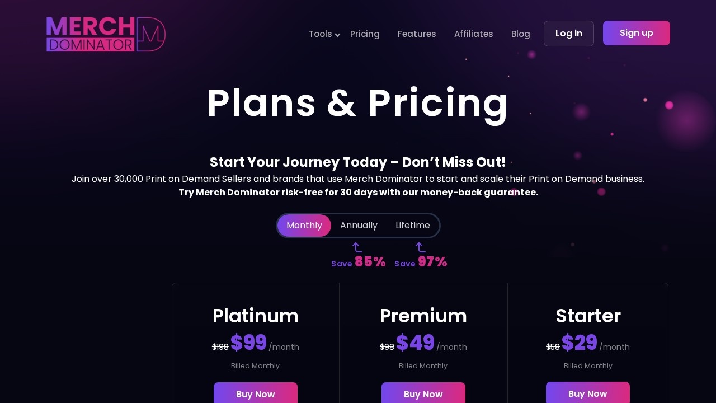Switch billing to Annually
716x403 pixels.
pyautogui.click(x=359, y=226)
